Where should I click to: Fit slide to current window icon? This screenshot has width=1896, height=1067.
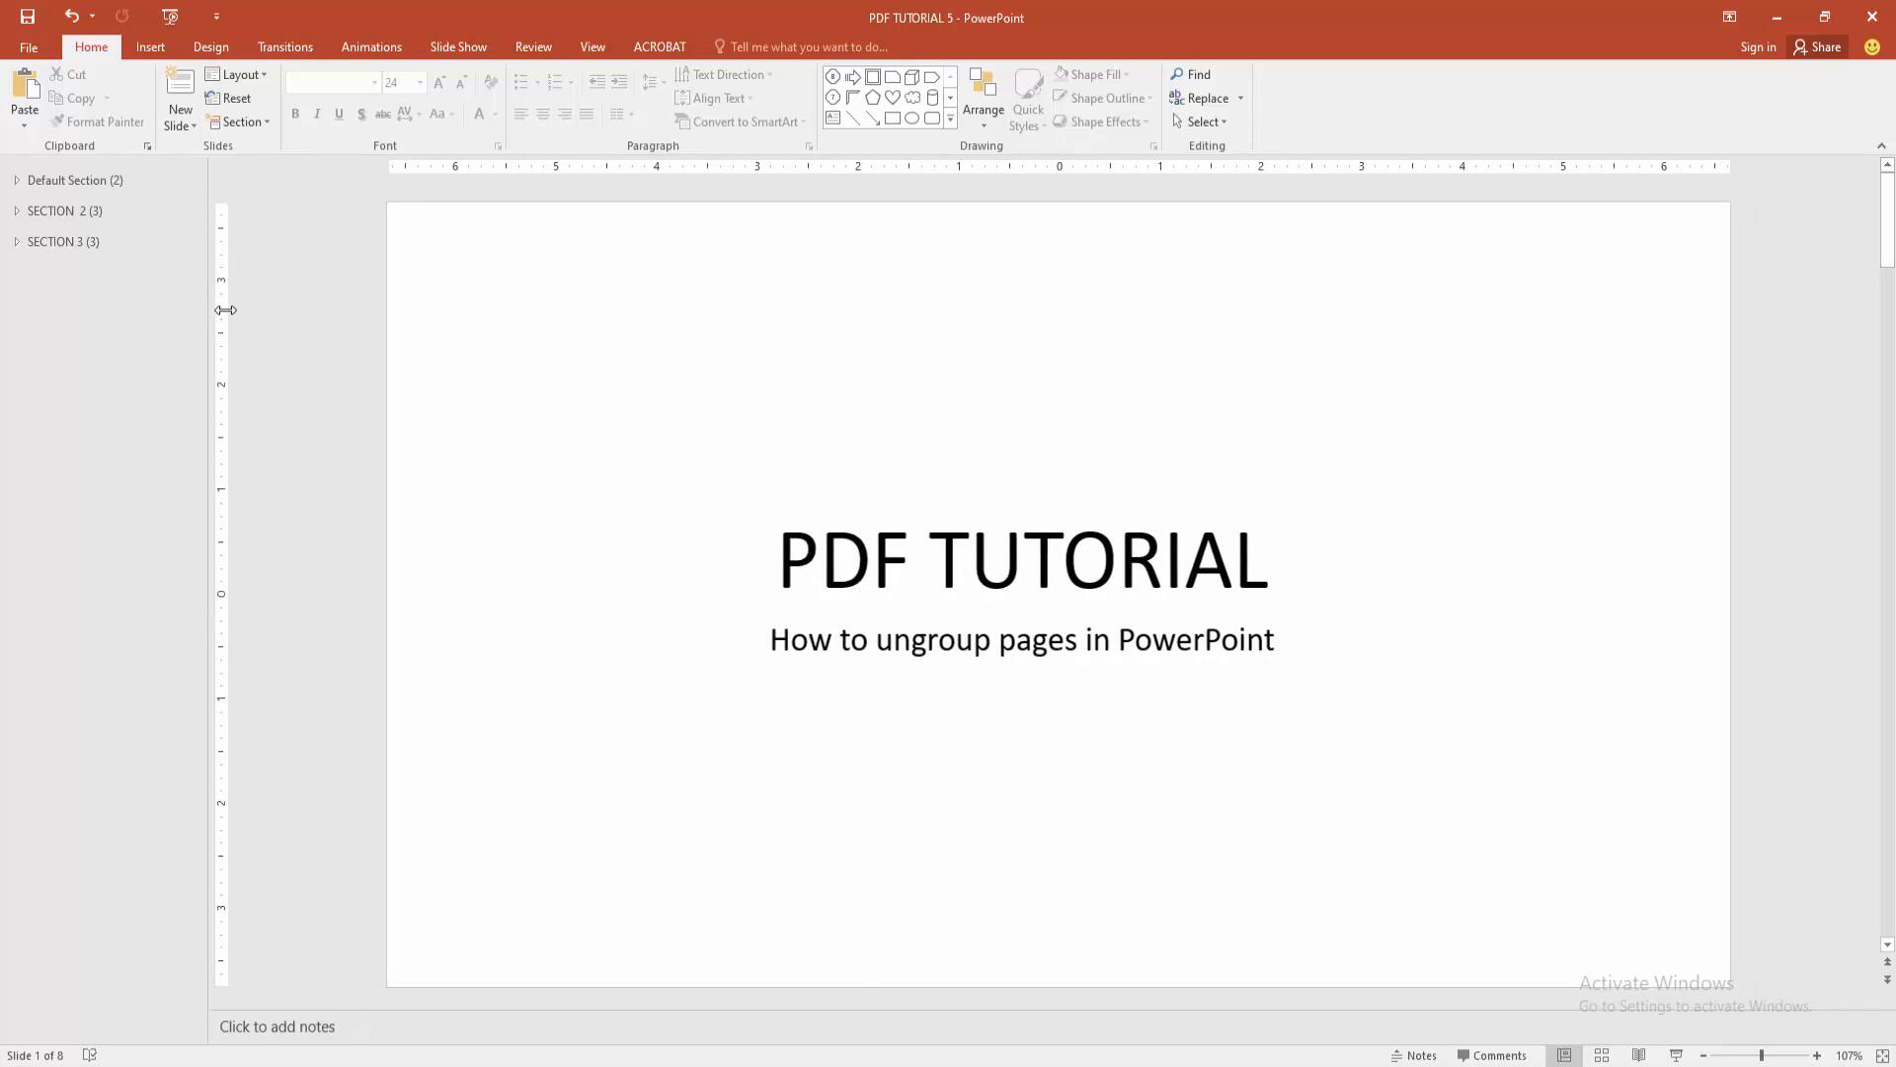click(1883, 1055)
